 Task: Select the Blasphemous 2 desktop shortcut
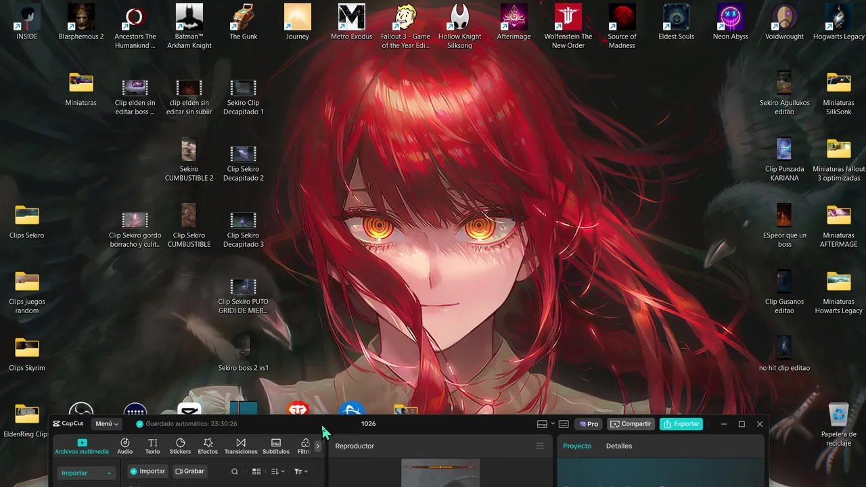click(81, 22)
